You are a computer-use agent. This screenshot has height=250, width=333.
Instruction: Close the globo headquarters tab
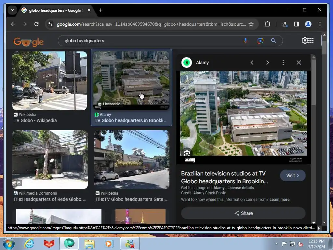point(89,10)
